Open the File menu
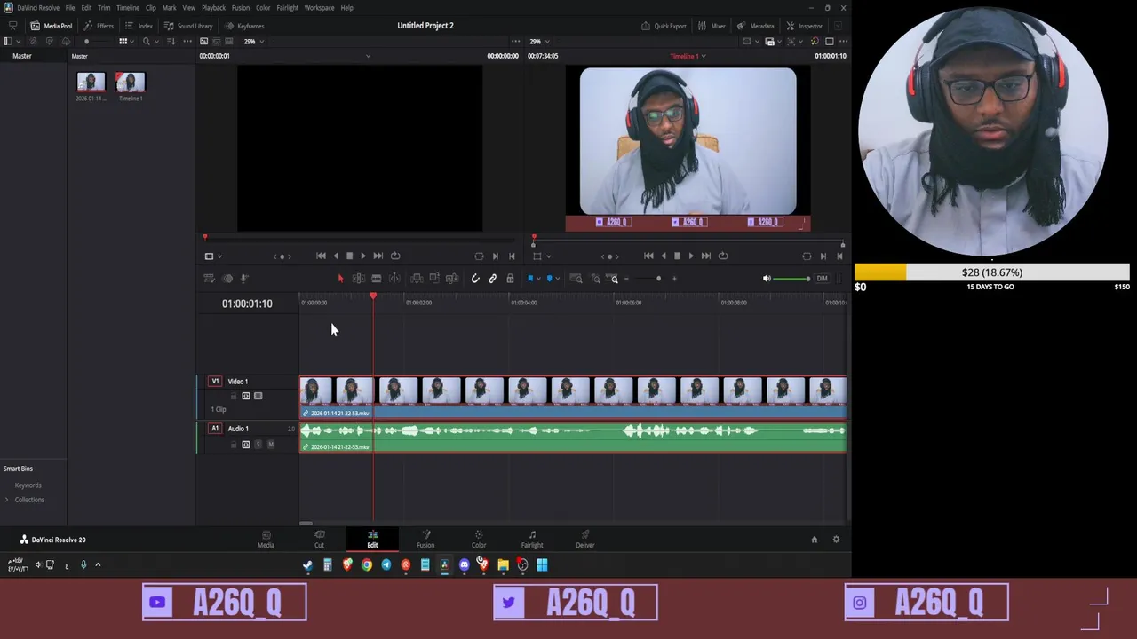This screenshot has width=1137, height=639. [x=70, y=8]
